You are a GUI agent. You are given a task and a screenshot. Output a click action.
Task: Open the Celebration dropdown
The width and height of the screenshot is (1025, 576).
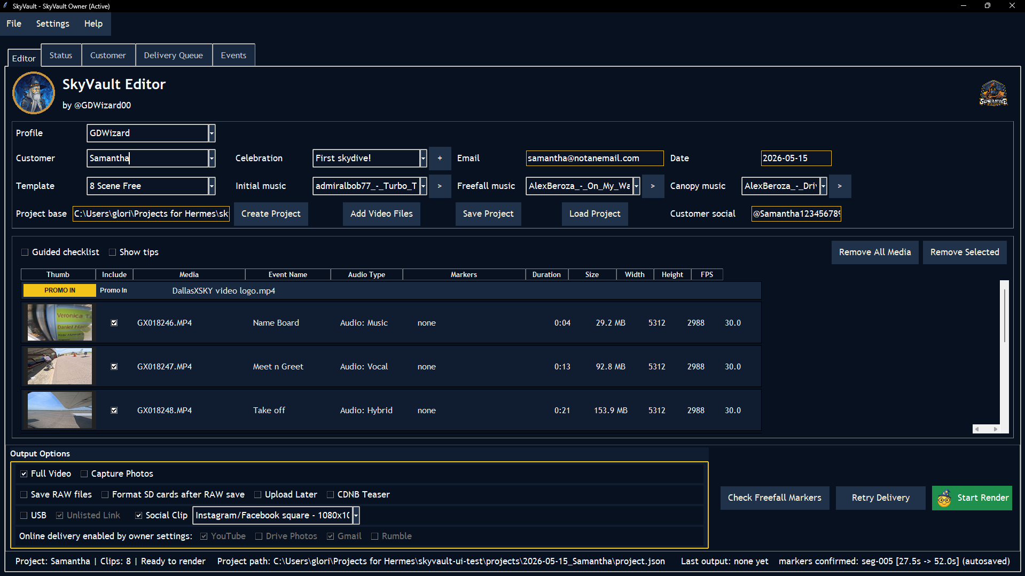point(423,158)
